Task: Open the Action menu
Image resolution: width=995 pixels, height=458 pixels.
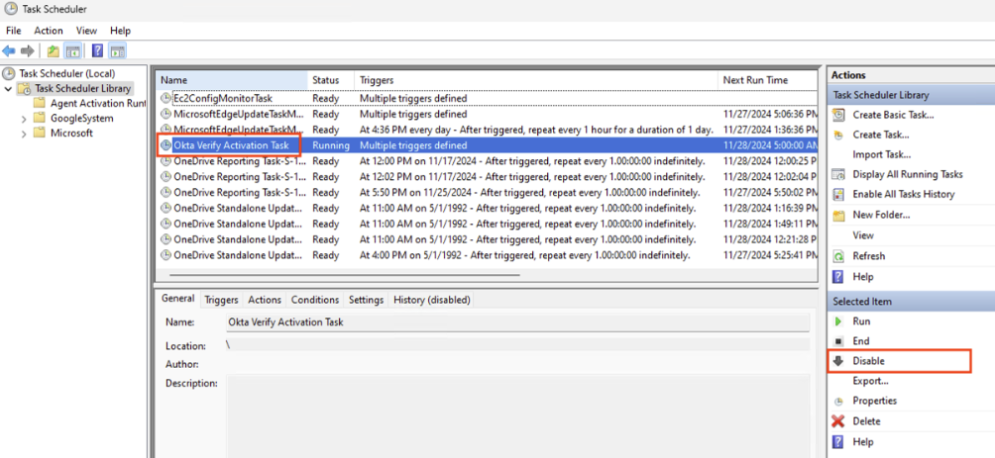Action: click(x=49, y=31)
